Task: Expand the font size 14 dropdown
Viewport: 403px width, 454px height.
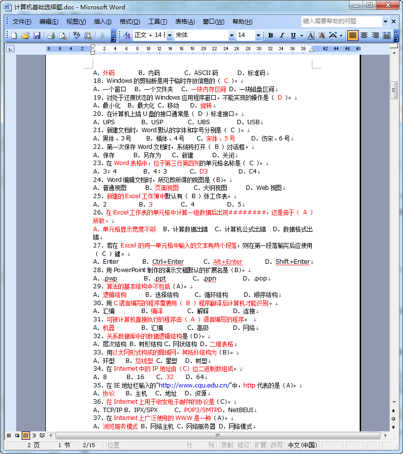Action: pos(258,35)
